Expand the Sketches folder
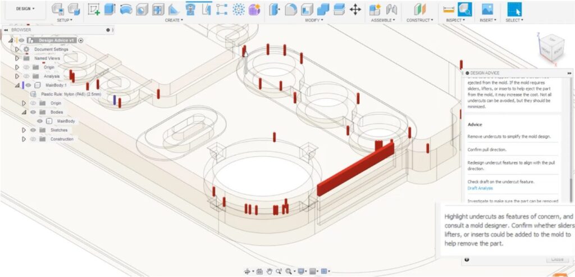575x277 pixels. 24,130
